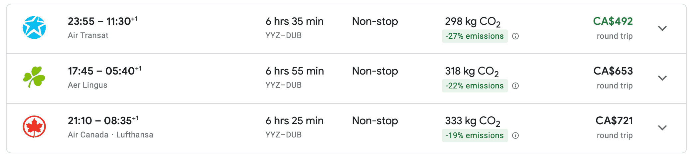Select the CA$653 round trip price
This screenshot has width=692, height=158.
click(x=613, y=71)
